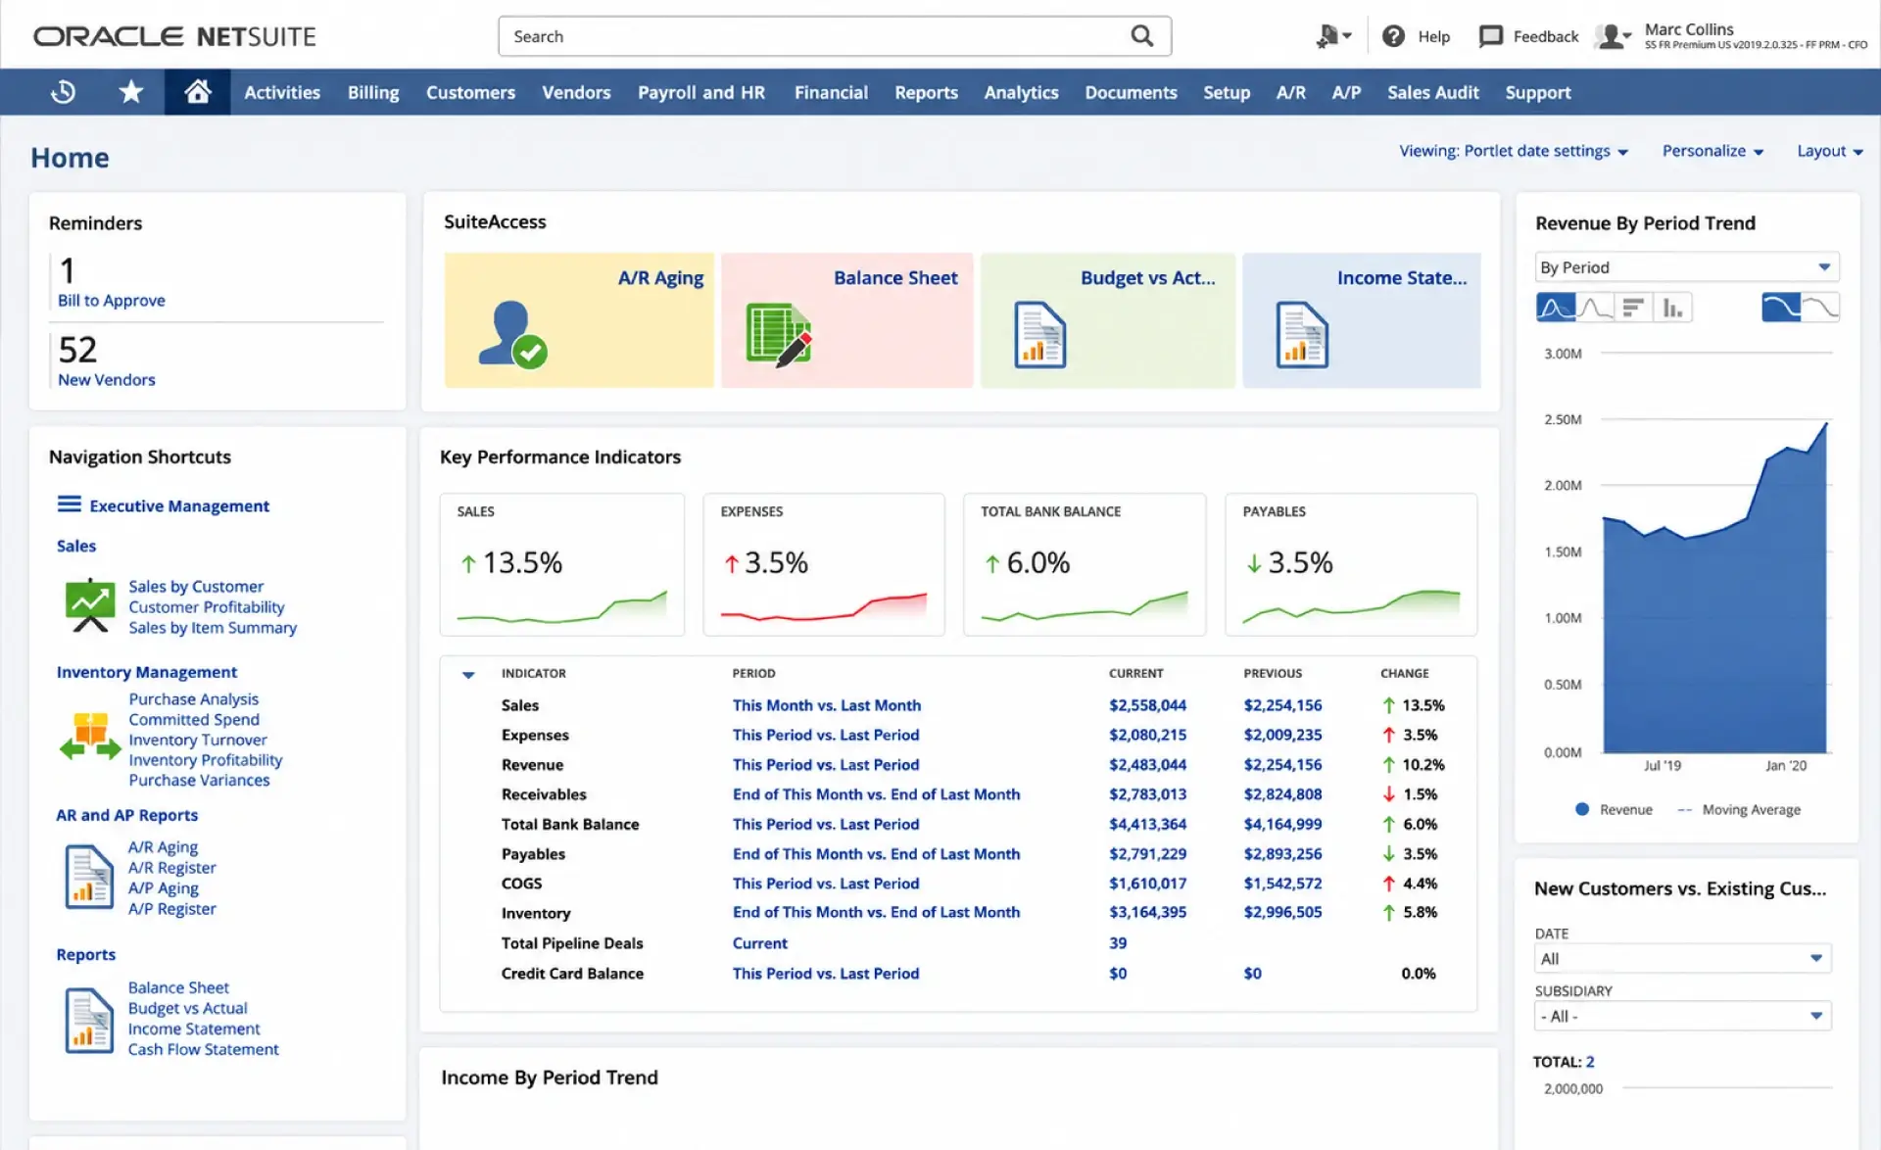This screenshot has height=1150, width=1881.
Task: Click the TOTAL BANK BALANCE KPI card
Action: coord(1085,565)
